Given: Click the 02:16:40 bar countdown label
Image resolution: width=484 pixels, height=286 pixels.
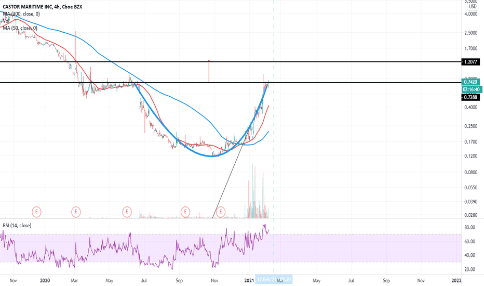Looking at the screenshot, I should [x=472, y=89].
